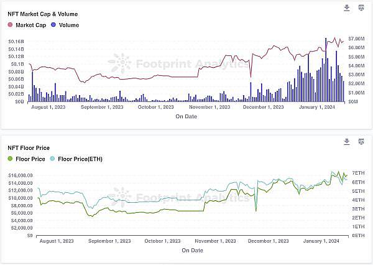Select the On Date label under Floor Price chart
This screenshot has width=373, height=265.
tap(192, 250)
